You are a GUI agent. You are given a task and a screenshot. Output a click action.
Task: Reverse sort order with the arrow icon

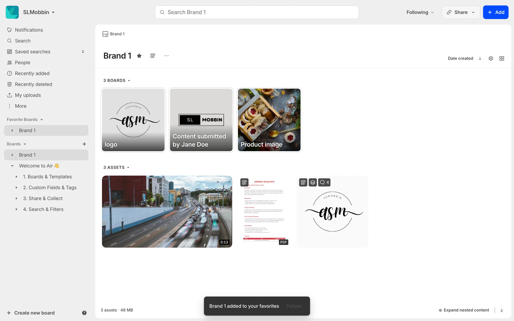tap(480, 58)
